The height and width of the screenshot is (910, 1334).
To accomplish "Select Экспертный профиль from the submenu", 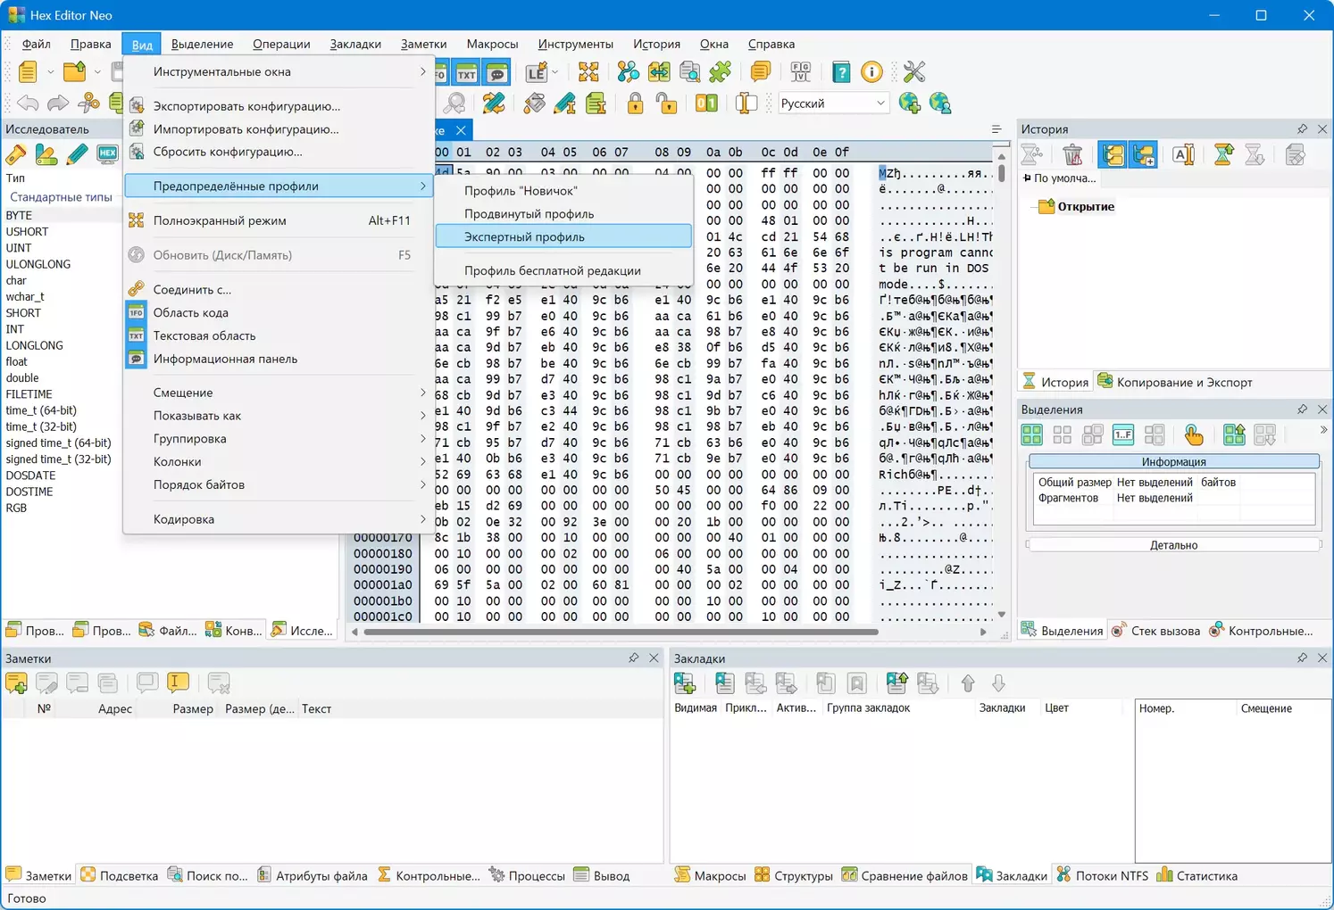I will point(524,236).
